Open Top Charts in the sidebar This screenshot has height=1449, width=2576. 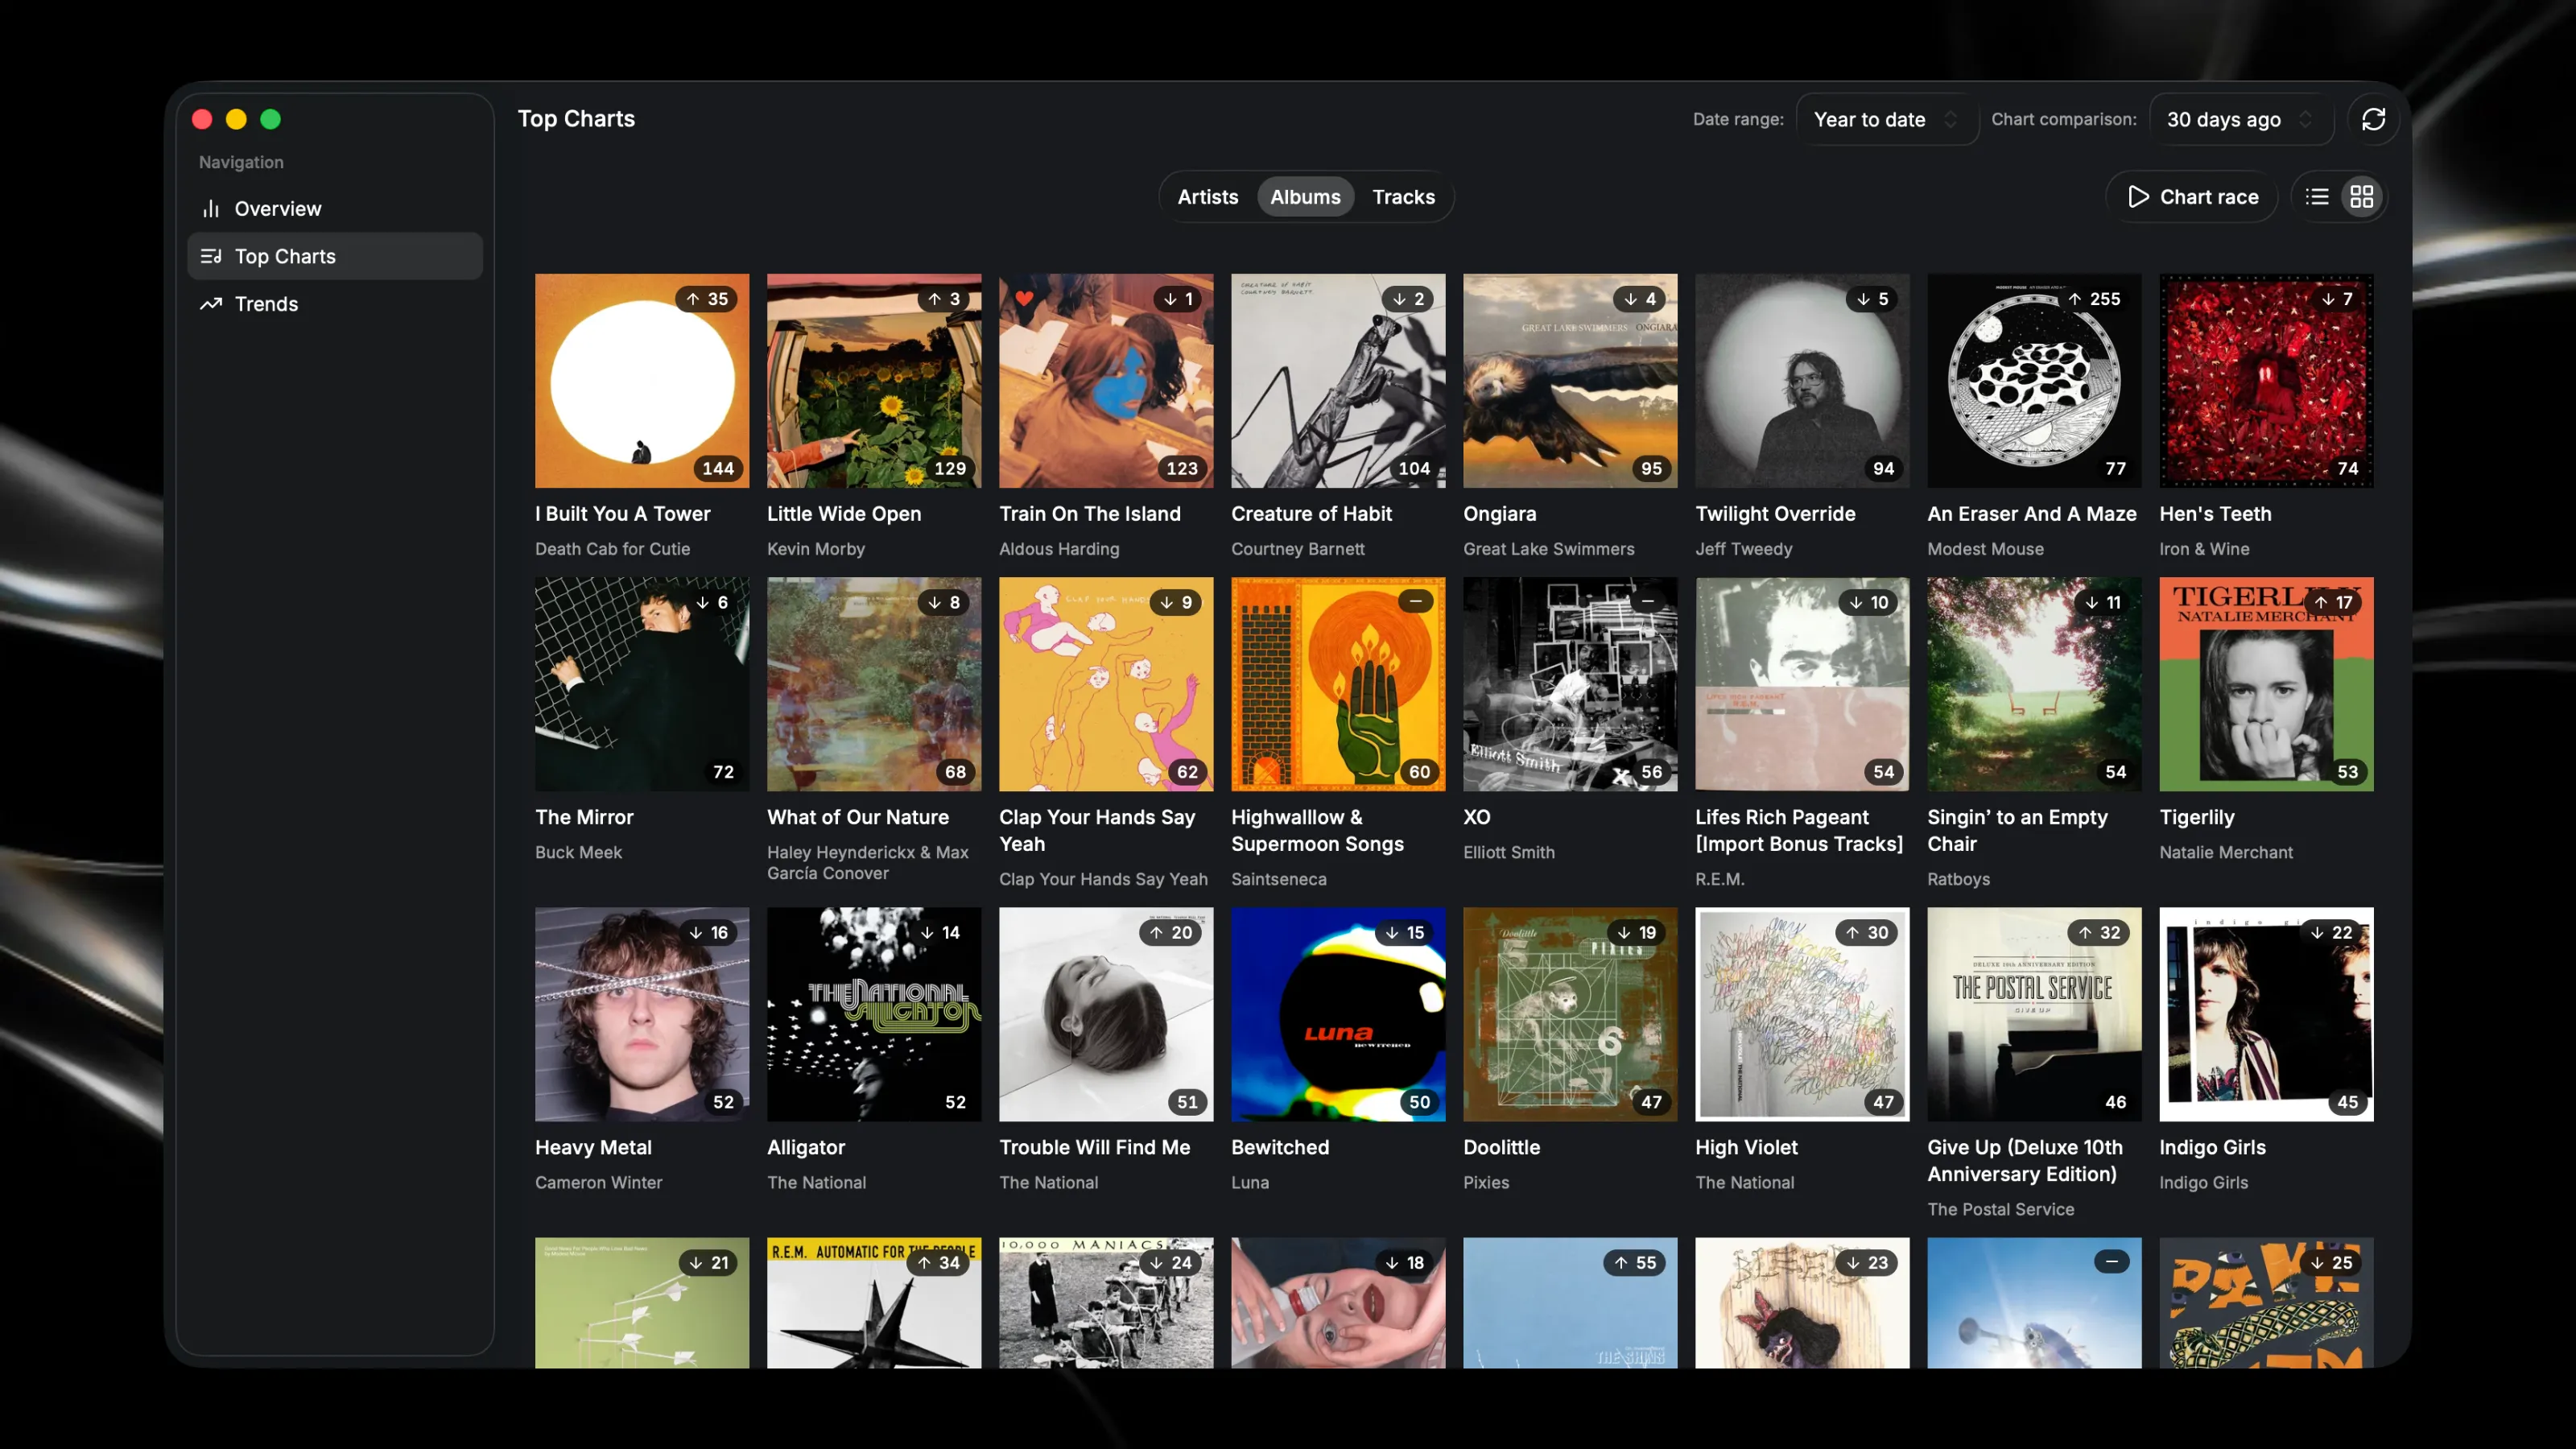tap(335, 256)
